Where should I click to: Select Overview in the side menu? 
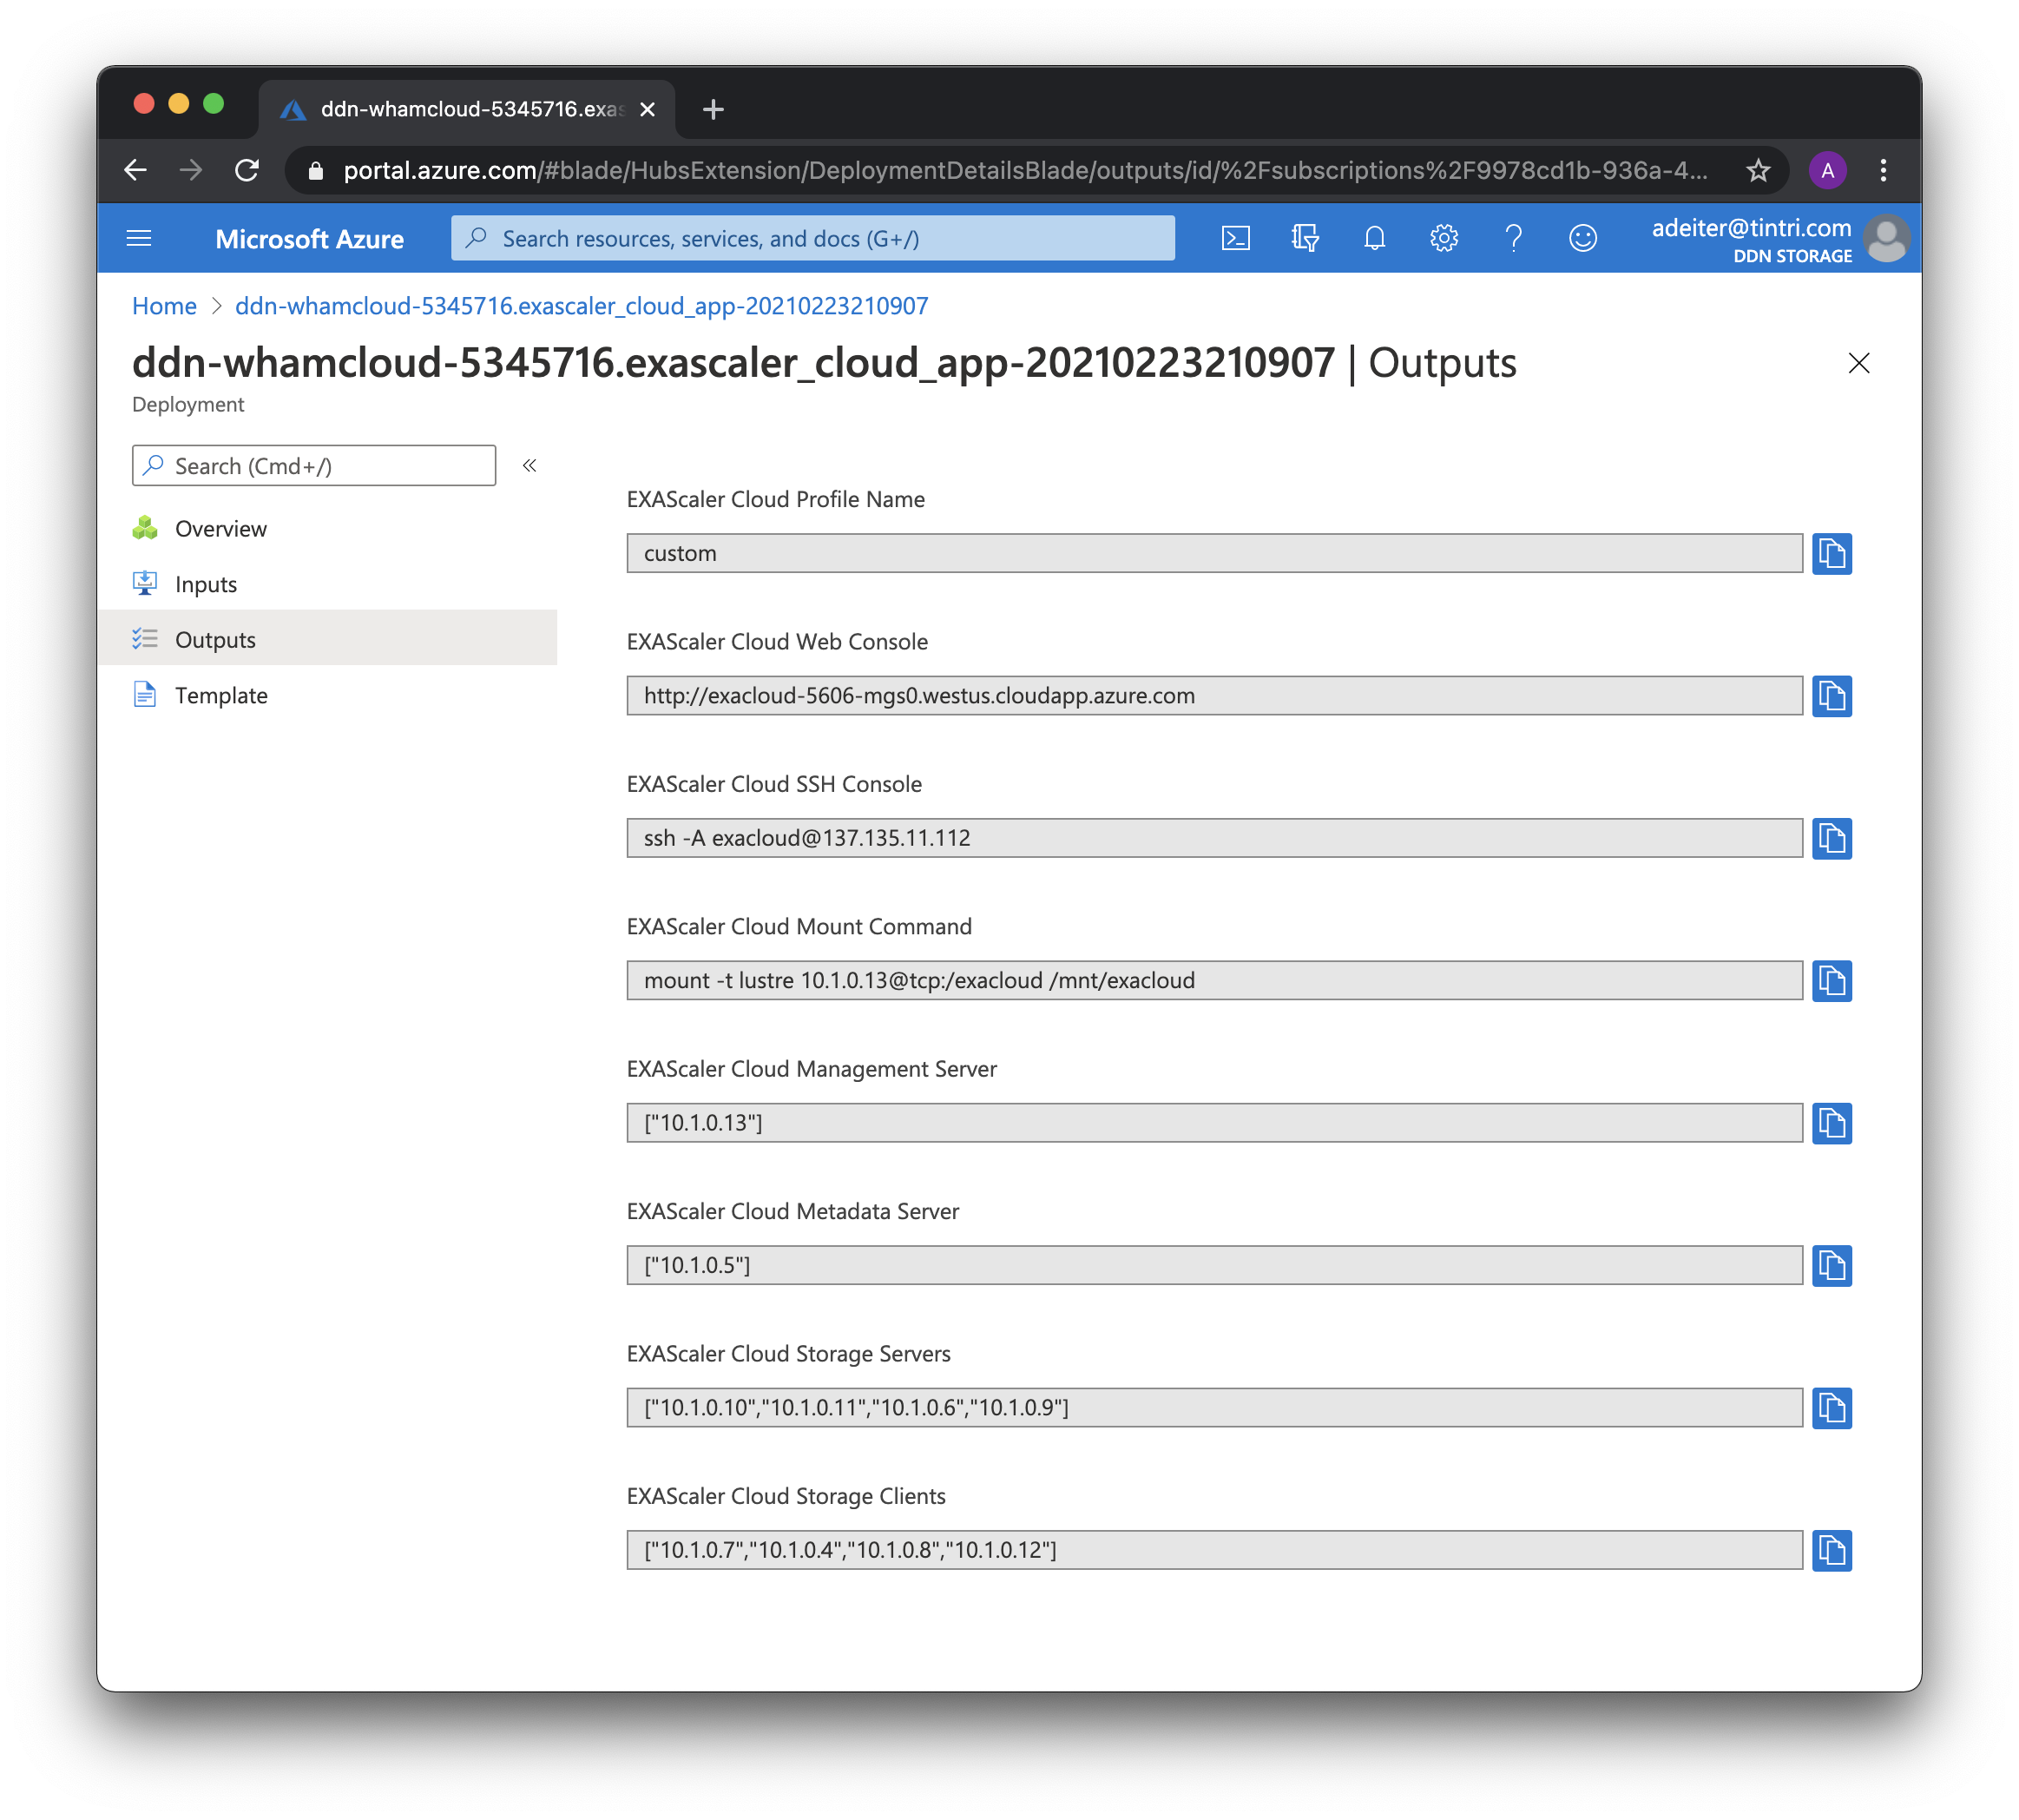pyautogui.click(x=220, y=529)
